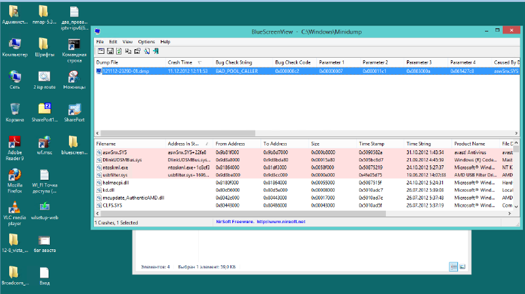This screenshot has height=294, width=525.
Task: Select the ntoskrnl.exe driver row
Action: pyautogui.click(x=304, y=167)
